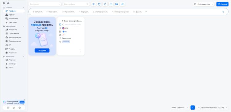
Task: Open Автоматизация in the sidebar
Action: pyautogui.click(x=14, y=37)
